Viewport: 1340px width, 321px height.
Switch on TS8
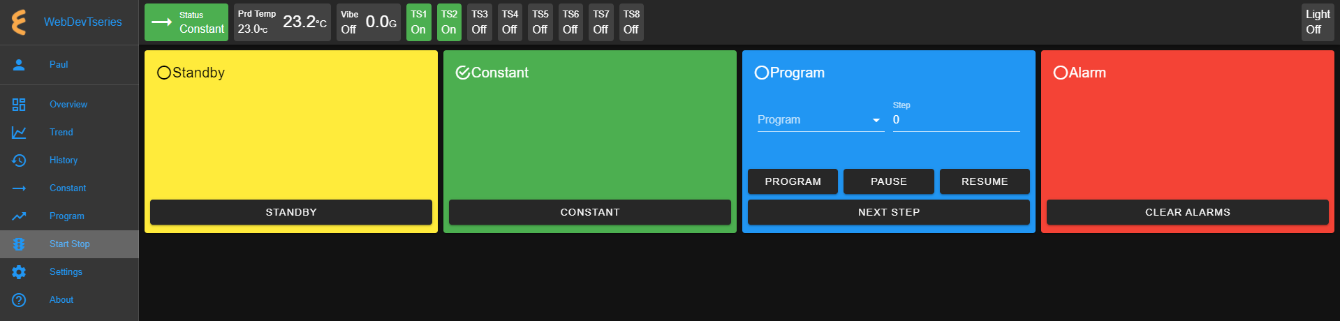[x=631, y=22]
